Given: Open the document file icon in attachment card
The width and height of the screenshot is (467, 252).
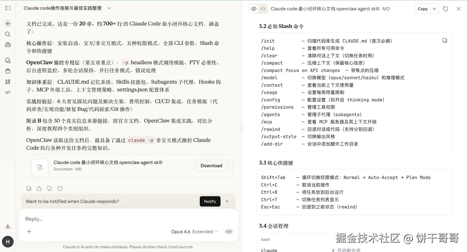Looking at the screenshot, I should click(x=40, y=167).
